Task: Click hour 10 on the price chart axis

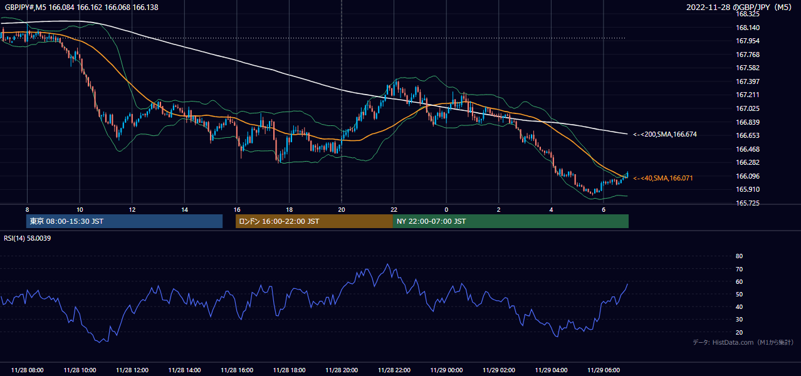Action: 80,209
